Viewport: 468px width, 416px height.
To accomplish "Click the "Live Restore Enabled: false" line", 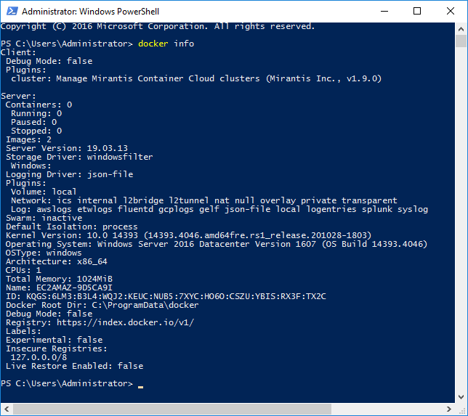I will point(74,366).
